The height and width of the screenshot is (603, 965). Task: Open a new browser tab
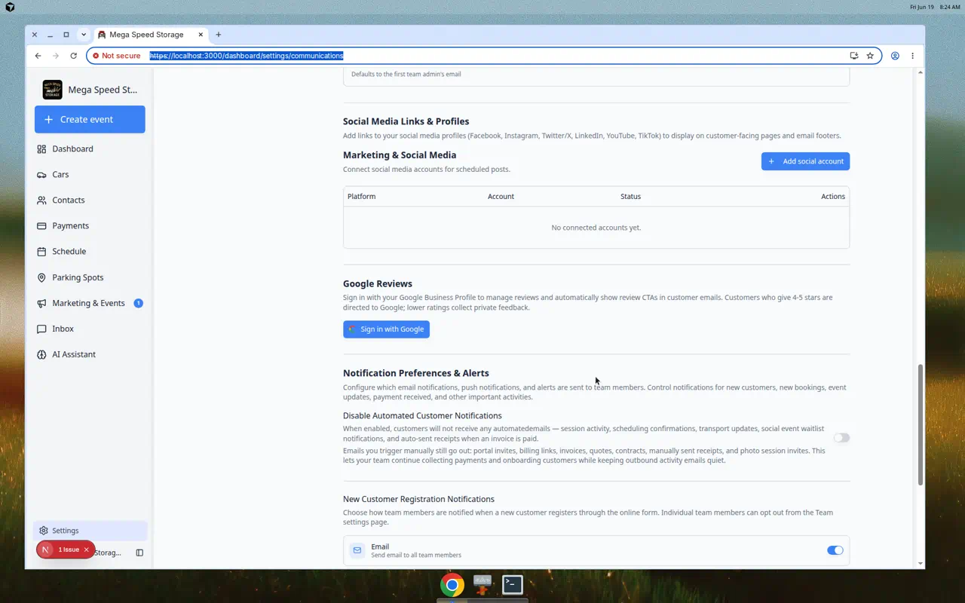click(219, 35)
